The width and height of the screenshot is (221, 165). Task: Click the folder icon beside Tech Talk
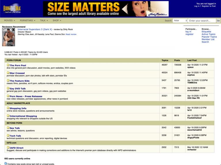click(8, 135)
